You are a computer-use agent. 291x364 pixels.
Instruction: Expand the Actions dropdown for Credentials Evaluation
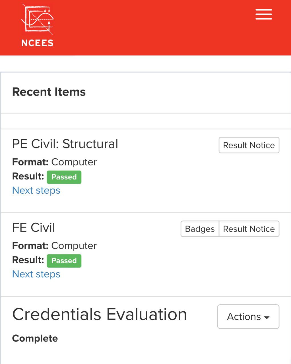tap(248, 317)
